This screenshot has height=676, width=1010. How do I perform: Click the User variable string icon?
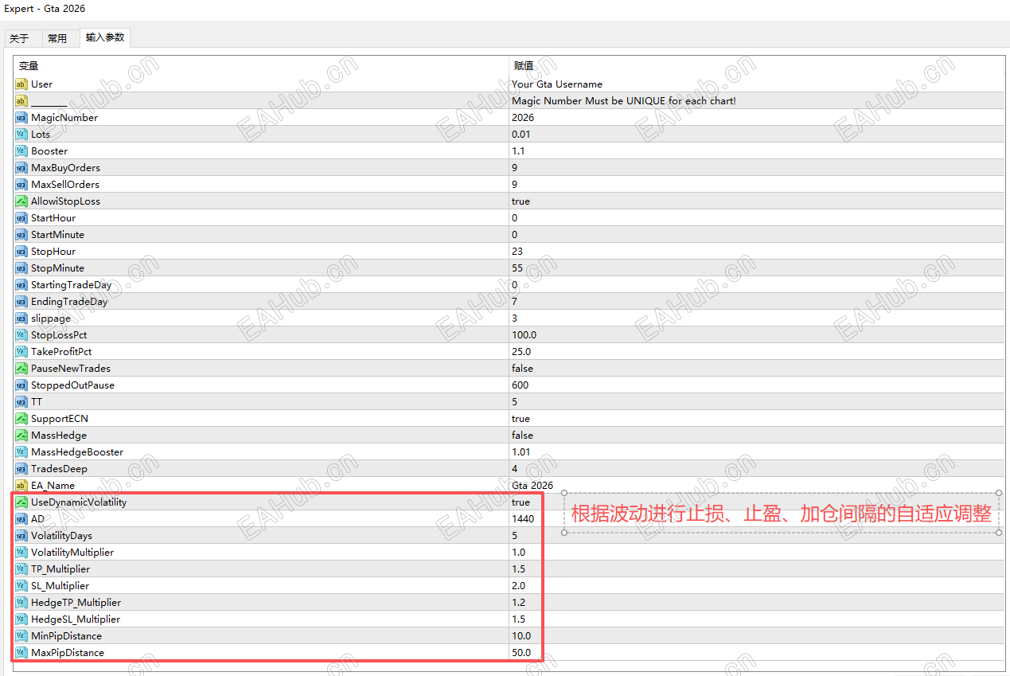(x=21, y=84)
